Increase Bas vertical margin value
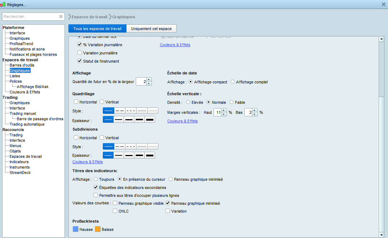Screen dimensions: 388x238 point(254,110)
